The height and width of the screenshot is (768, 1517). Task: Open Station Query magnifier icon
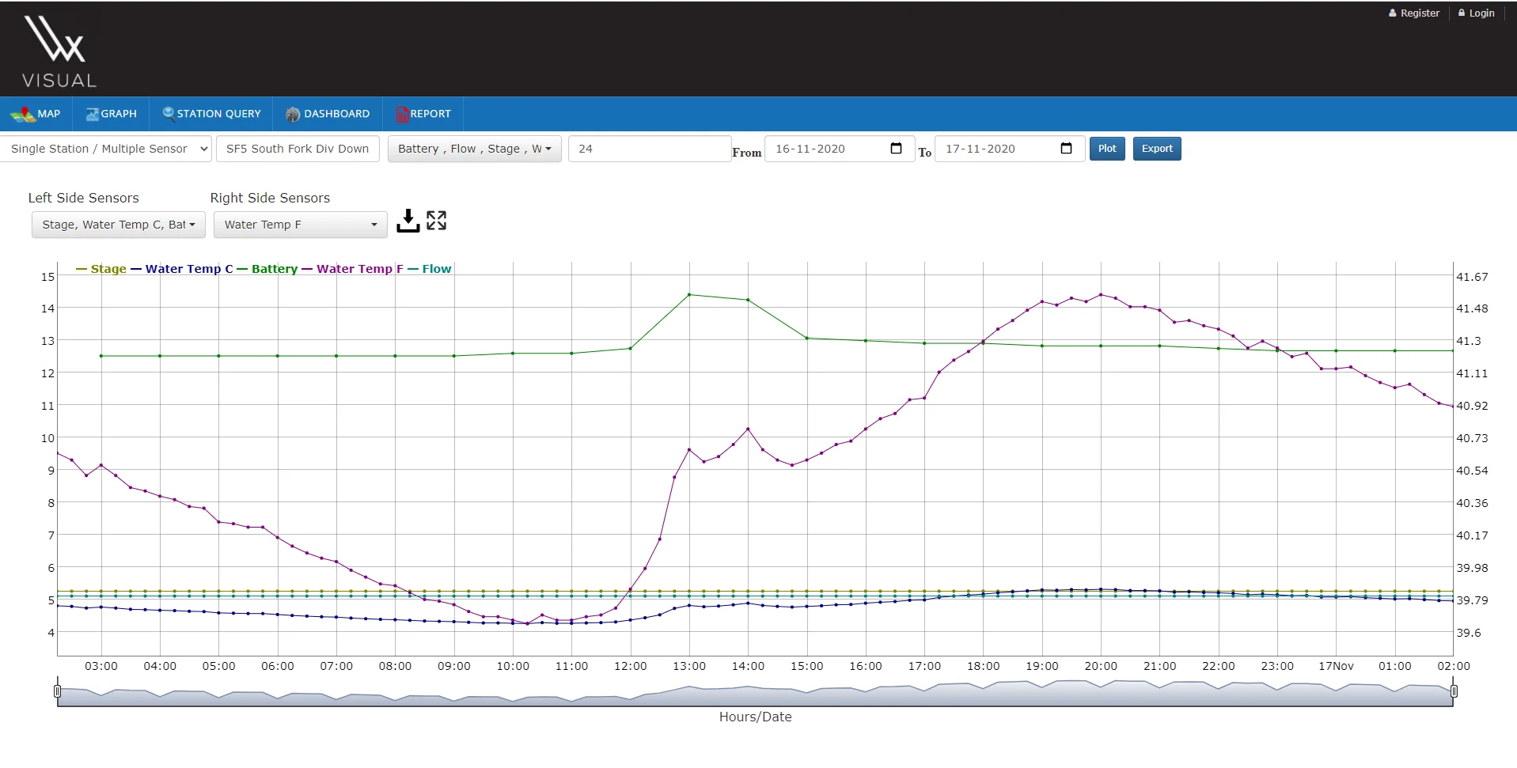169,114
